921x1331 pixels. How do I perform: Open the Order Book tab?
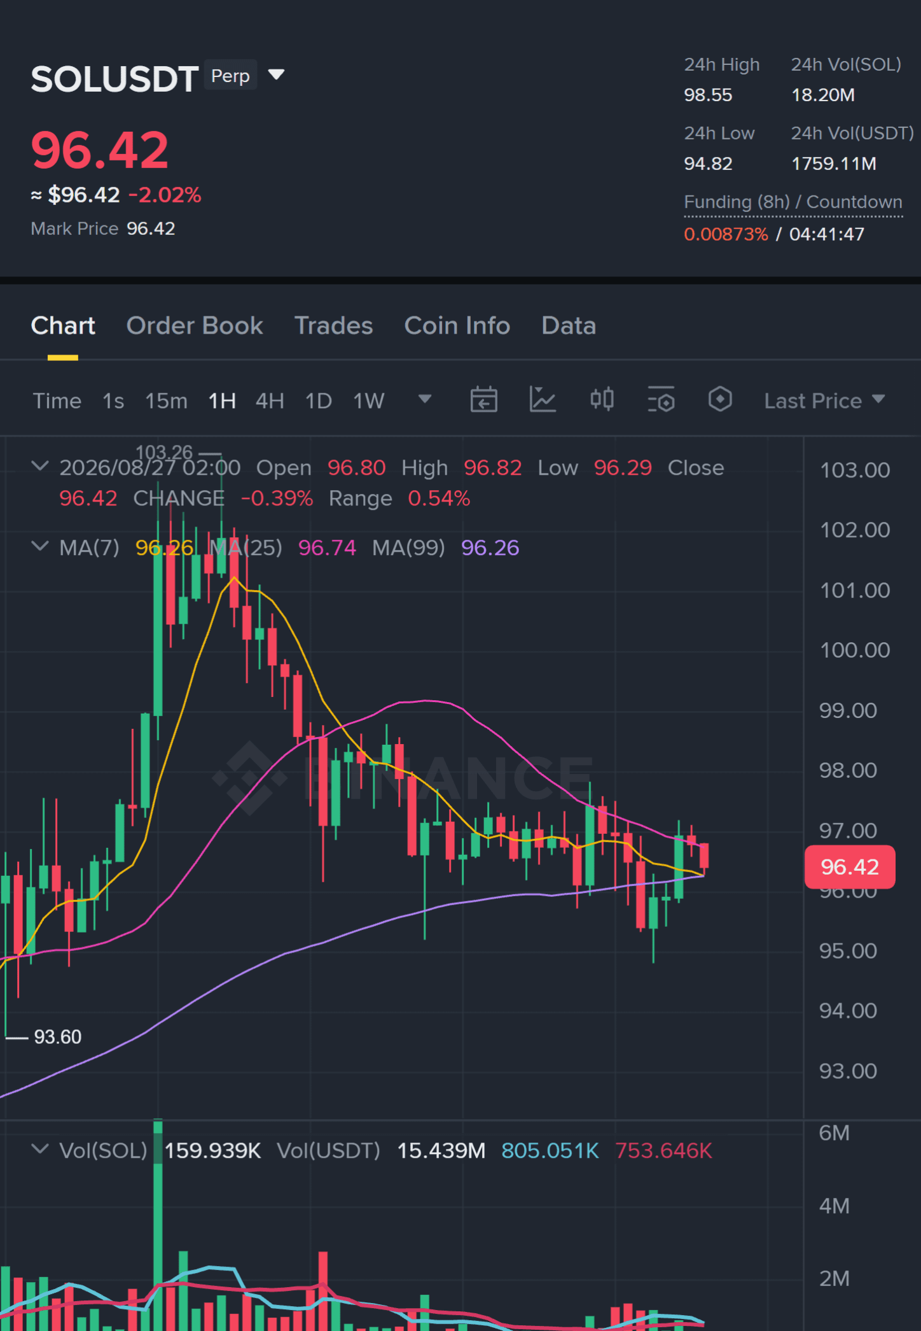pyautogui.click(x=195, y=325)
